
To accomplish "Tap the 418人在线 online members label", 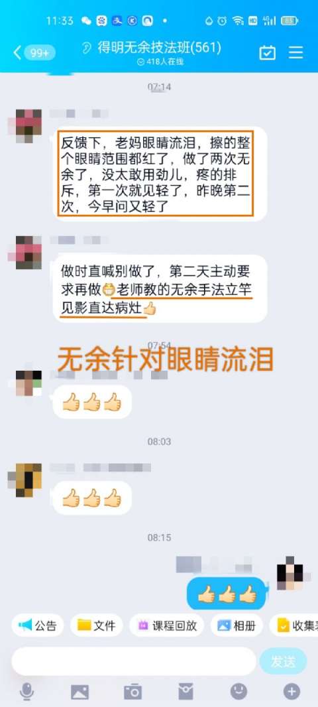I will pyautogui.click(x=160, y=62).
